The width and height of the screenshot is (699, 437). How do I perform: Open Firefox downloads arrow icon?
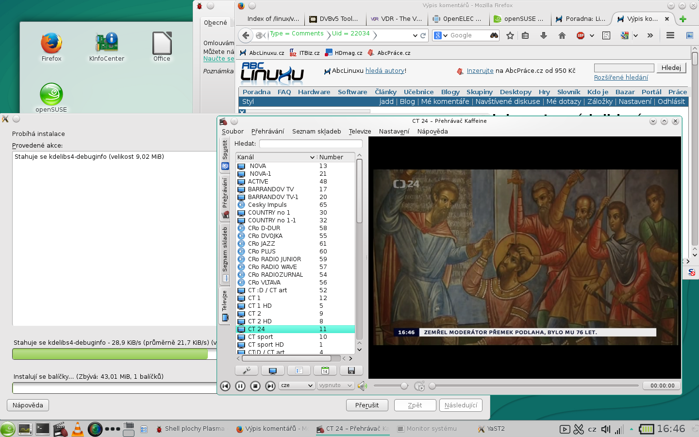click(x=544, y=35)
